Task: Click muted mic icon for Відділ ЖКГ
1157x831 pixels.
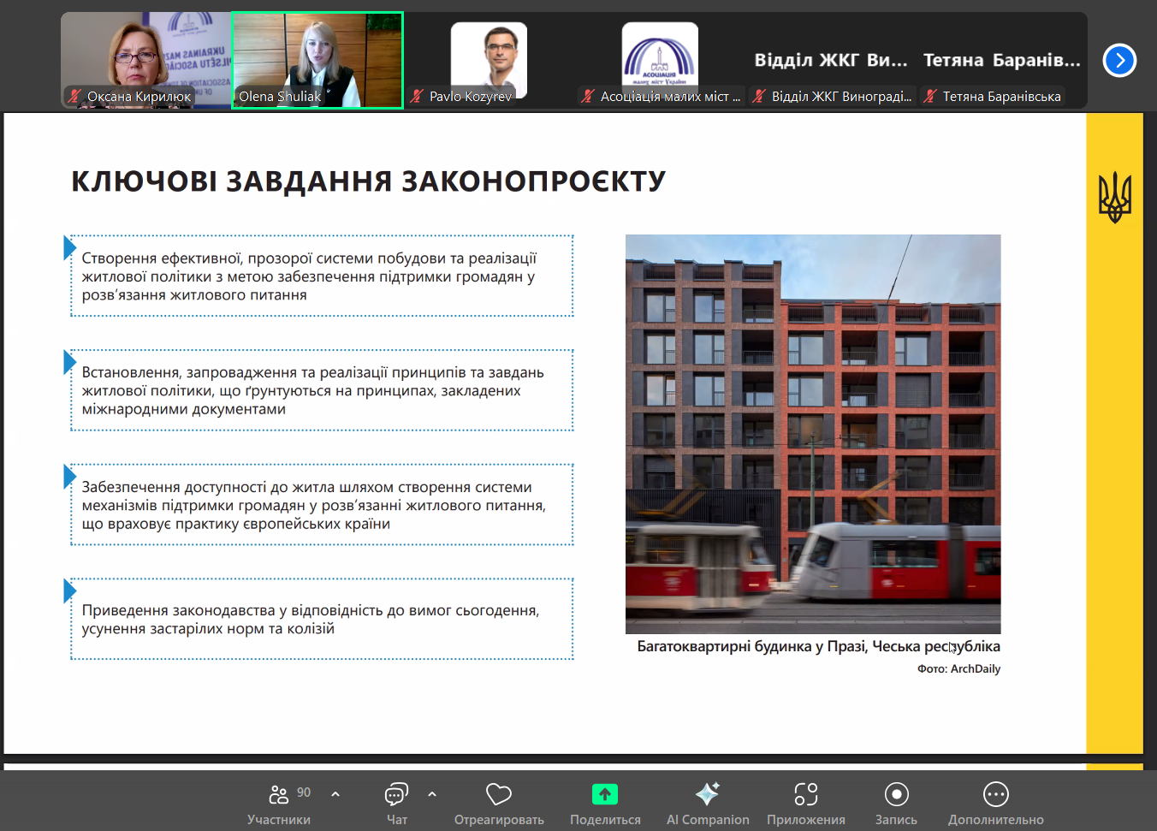Action: coord(759,96)
